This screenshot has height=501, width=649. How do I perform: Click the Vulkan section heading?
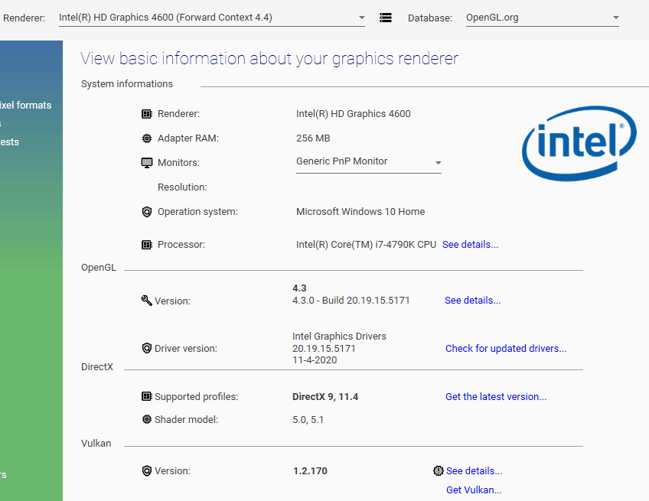coord(96,443)
